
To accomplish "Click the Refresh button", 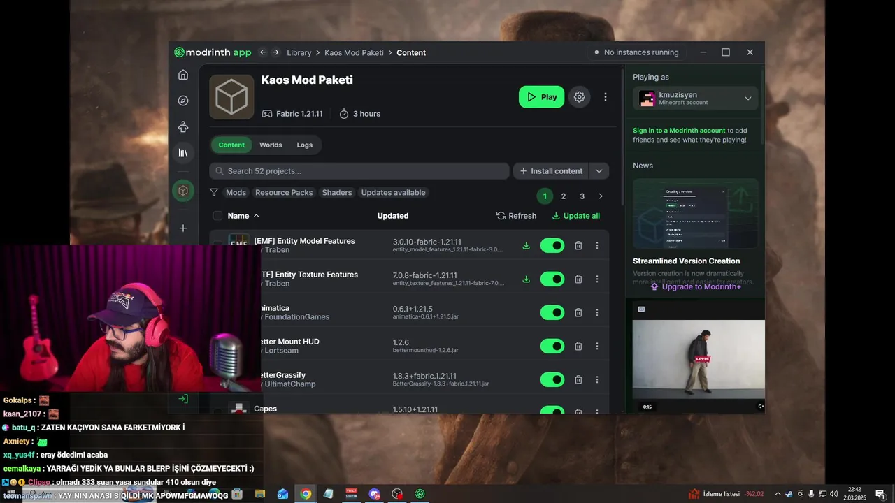I will (516, 216).
